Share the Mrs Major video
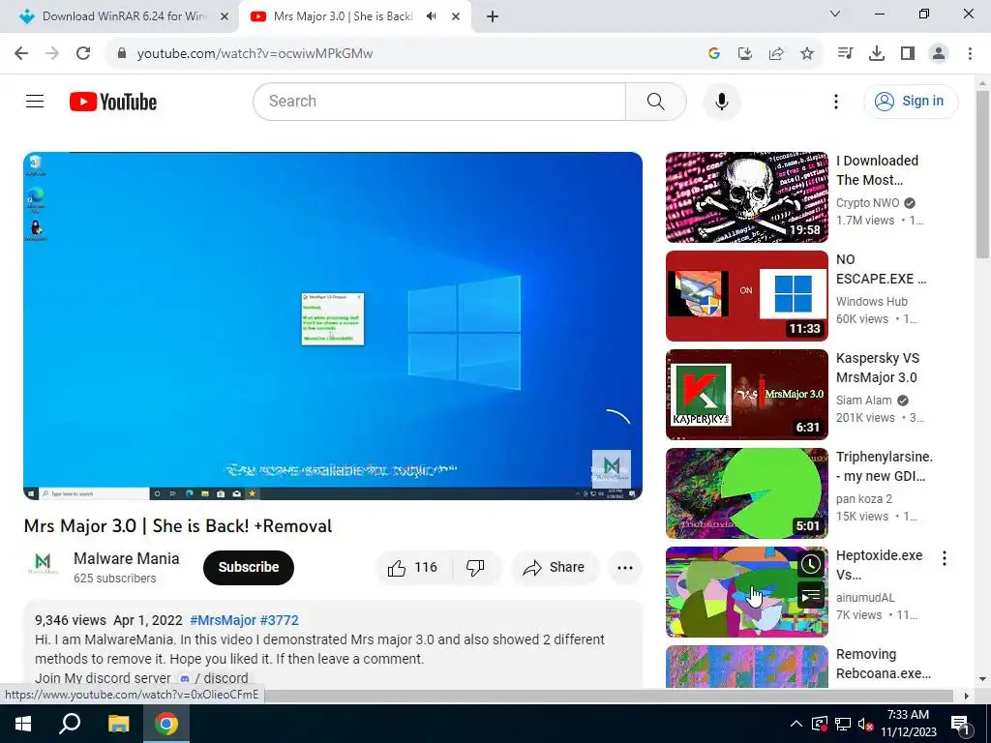The image size is (991, 743). (555, 567)
